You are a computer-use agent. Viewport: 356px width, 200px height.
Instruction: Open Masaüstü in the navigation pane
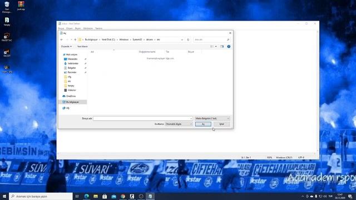click(x=72, y=59)
